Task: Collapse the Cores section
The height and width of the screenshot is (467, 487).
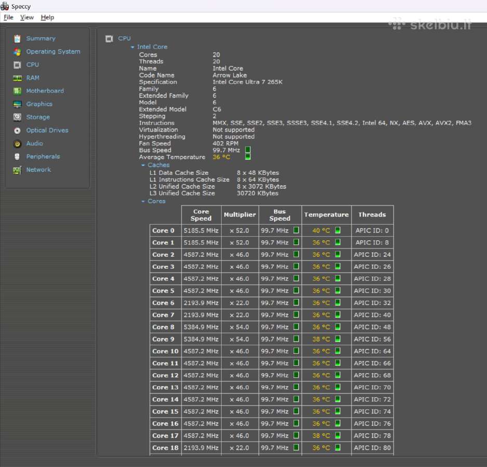Action: [143, 201]
